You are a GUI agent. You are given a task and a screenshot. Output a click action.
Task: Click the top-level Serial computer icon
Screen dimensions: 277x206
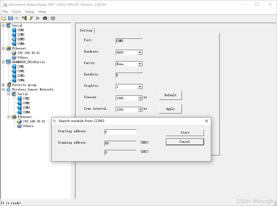[9, 25]
